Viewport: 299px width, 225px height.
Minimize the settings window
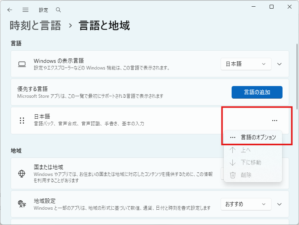(x=254, y=7)
